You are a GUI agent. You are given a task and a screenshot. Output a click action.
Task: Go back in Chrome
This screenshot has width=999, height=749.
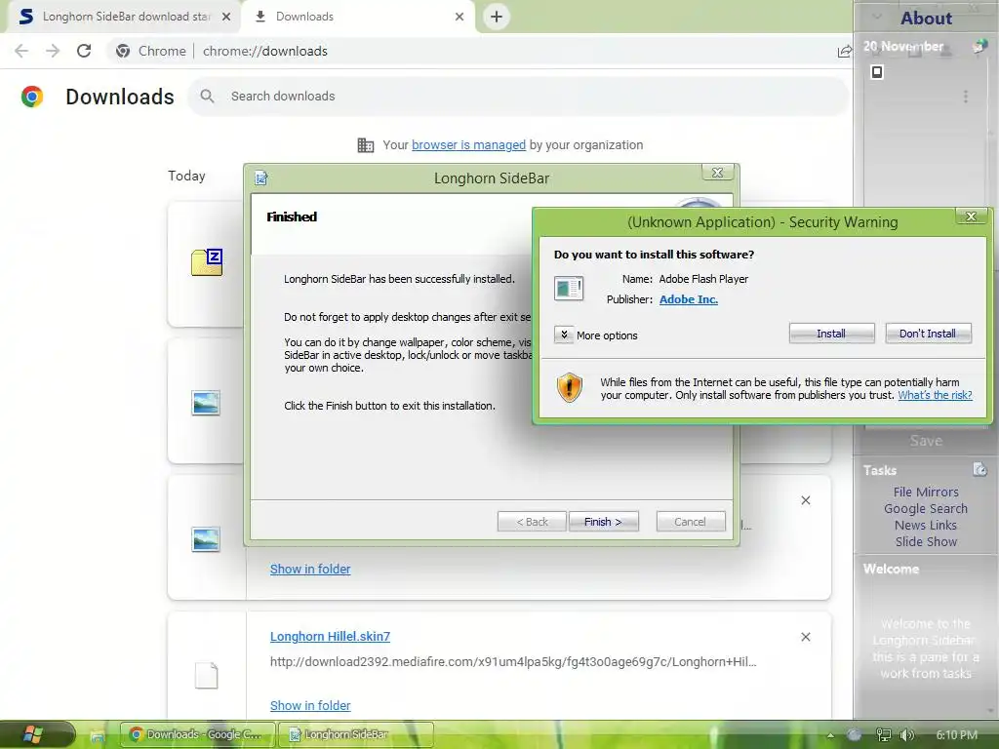tap(21, 51)
